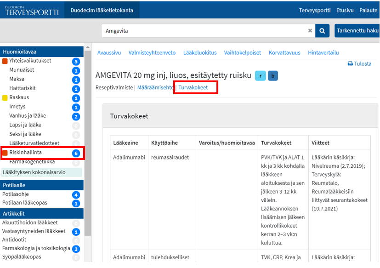Click the Potilaalle section header
The height and width of the screenshot is (268, 380).
(42, 185)
